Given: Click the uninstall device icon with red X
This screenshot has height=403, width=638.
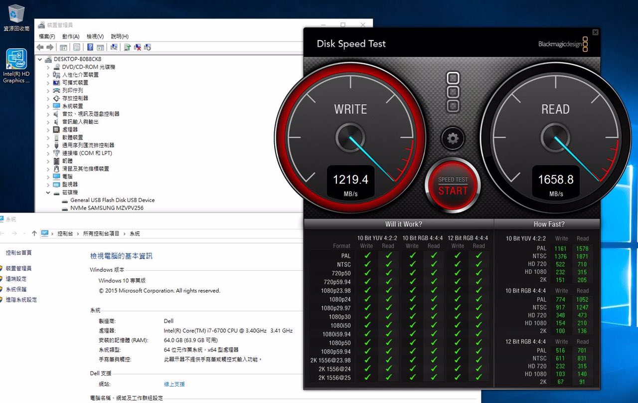Looking at the screenshot, I should (x=138, y=47).
